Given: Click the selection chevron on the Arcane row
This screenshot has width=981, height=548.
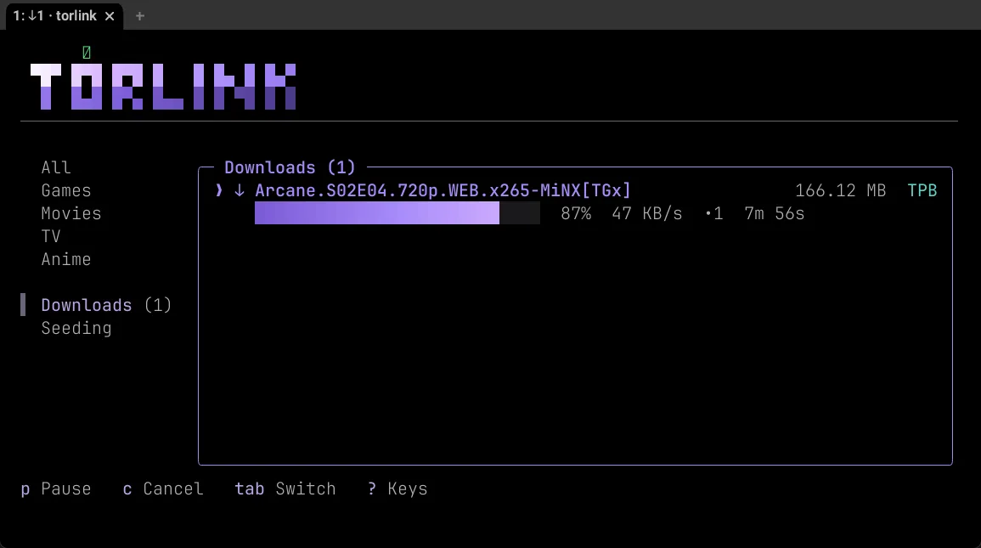Looking at the screenshot, I should 219,190.
